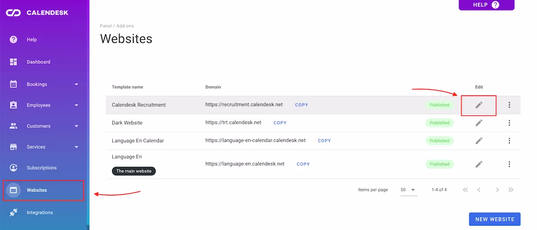Click the Calendesk logo in sidebar
The width and height of the screenshot is (537, 230).
point(37,13)
